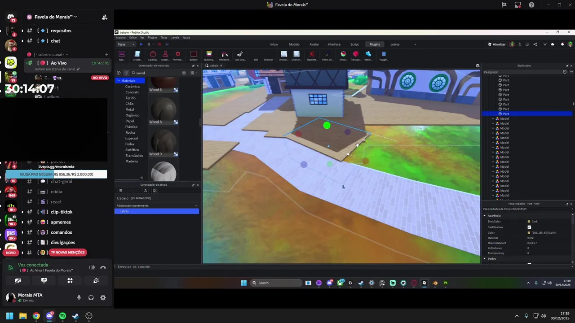Open Discord user settings gear

coord(103,297)
